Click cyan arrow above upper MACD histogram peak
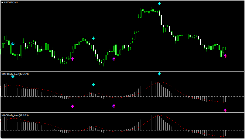 click(160, 74)
